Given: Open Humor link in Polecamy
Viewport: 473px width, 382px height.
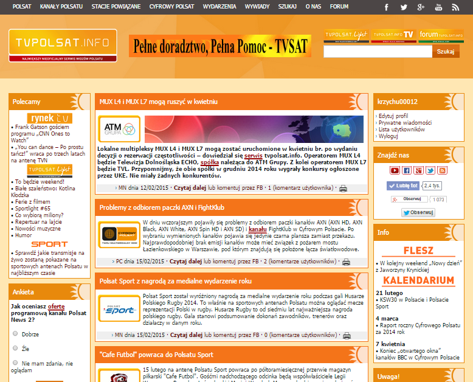Looking at the screenshot, I should [x=24, y=235].
